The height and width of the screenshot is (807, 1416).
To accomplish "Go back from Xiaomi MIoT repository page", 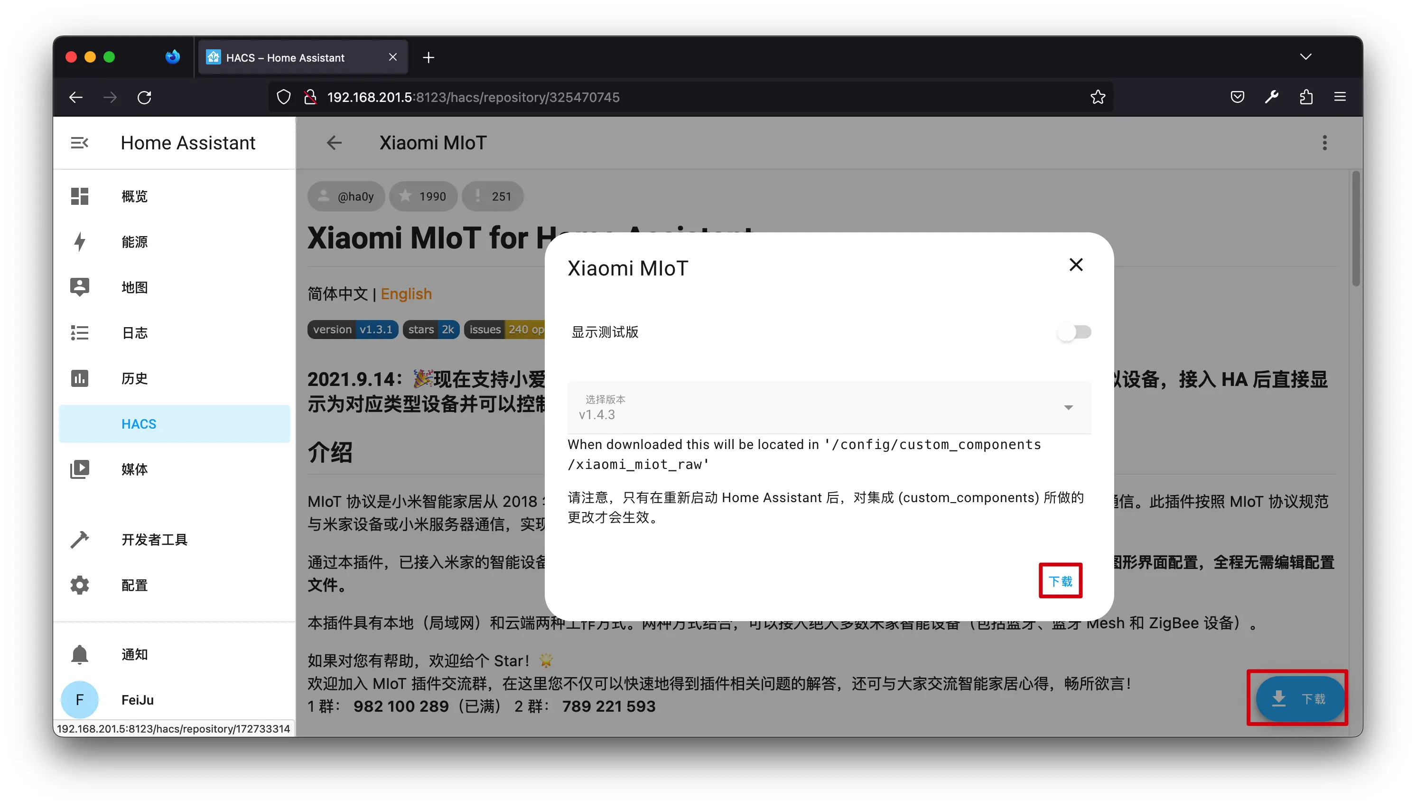I will (x=334, y=142).
